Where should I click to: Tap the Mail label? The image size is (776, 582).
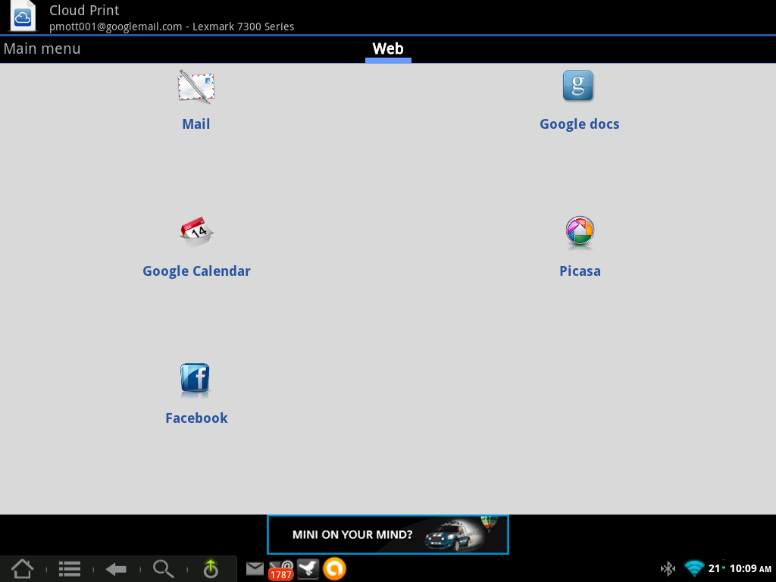196,124
